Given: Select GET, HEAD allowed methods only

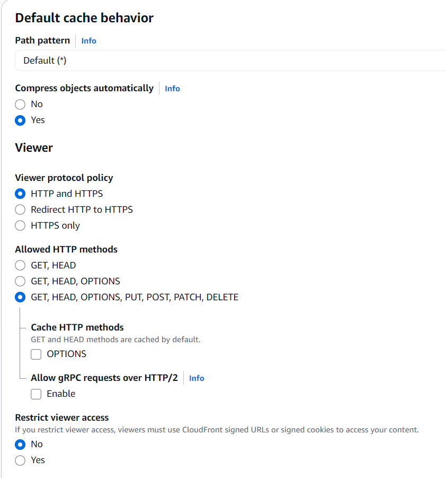Looking at the screenshot, I should coord(20,265).
